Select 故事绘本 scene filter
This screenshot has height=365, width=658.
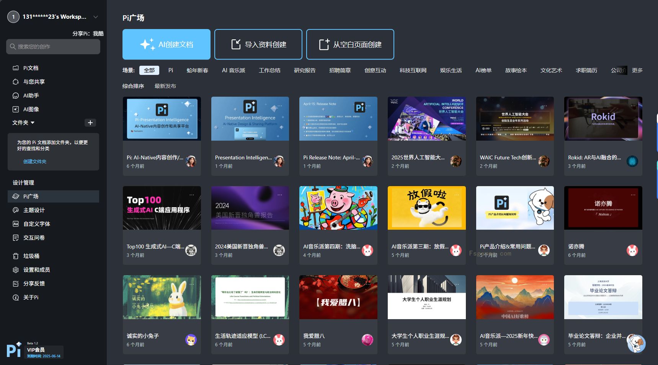pos(516,70)
